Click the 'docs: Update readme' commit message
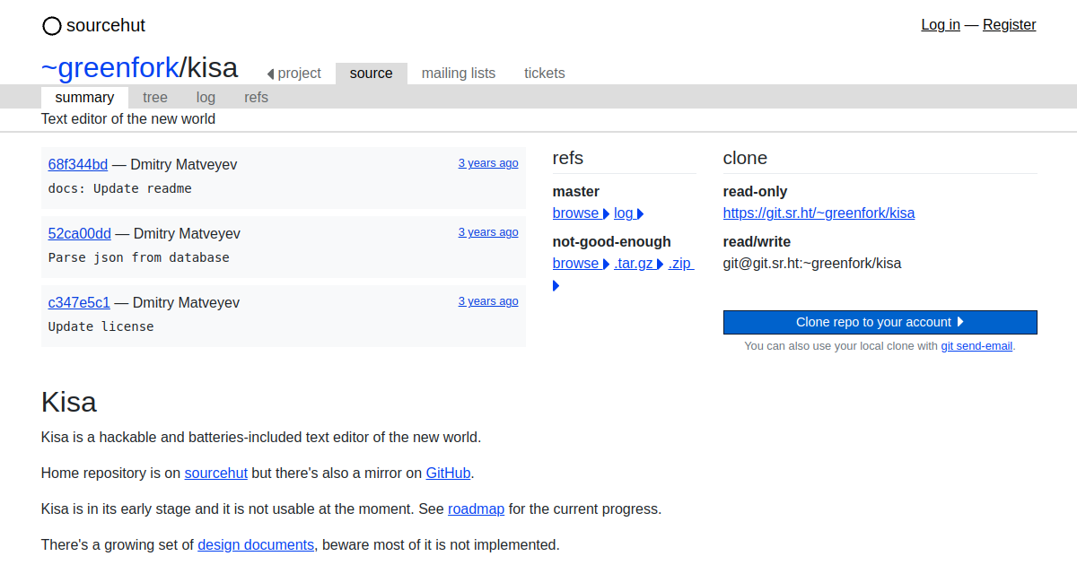The height and width of the screenshot is (565, 1077). point(120,188)
